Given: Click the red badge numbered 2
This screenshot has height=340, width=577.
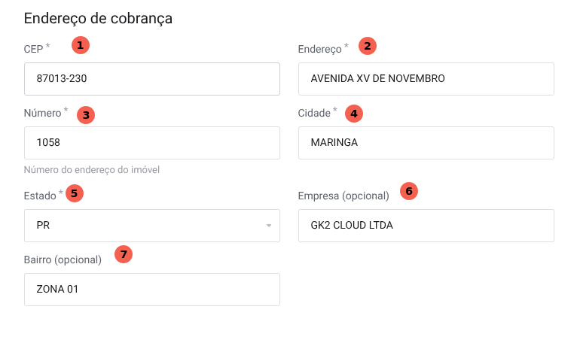Looking at the screenshot, I should pyautogui.click(x=367, y=46).
